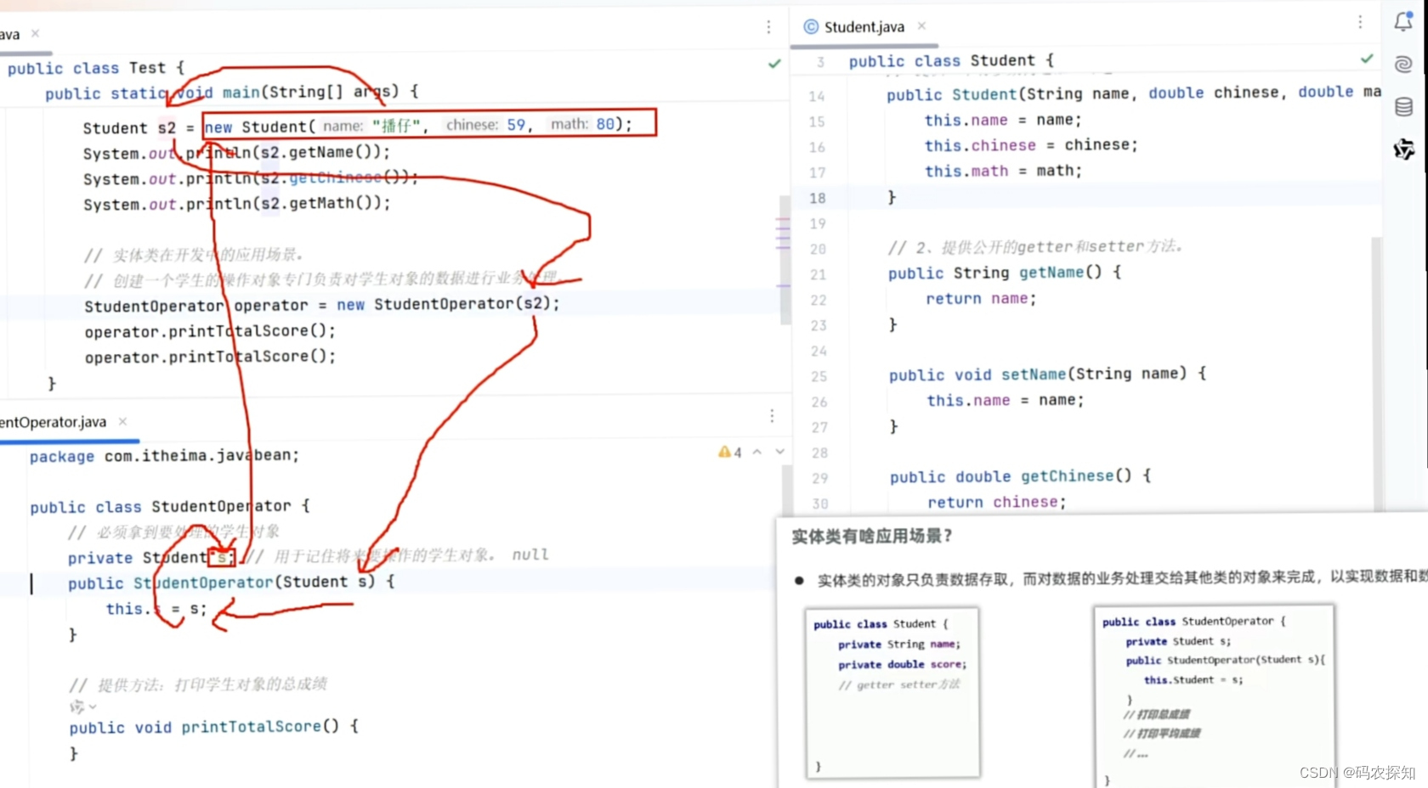Viewport: 1428px width, 788px height.
Task: Click the class icon on Student.java tab
Action: point(811,26)
